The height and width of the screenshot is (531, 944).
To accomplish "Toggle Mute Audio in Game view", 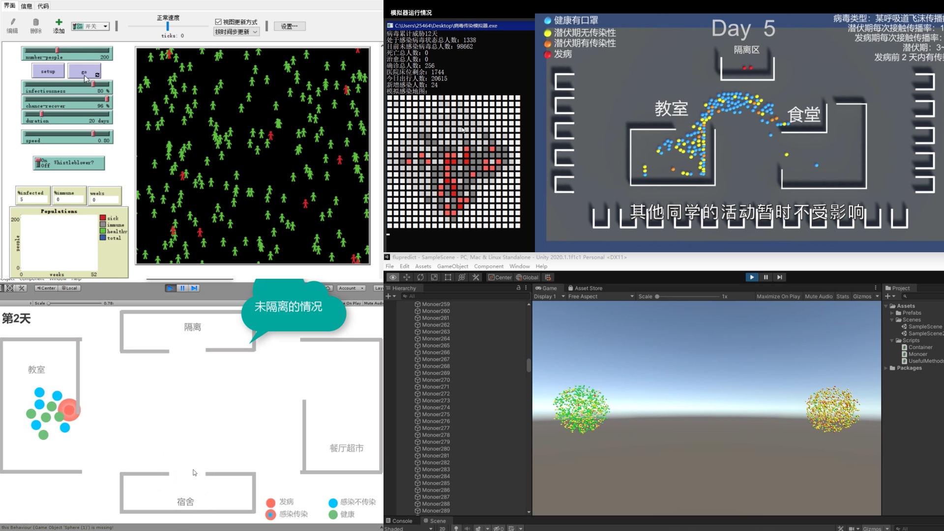I will [819, 296].
